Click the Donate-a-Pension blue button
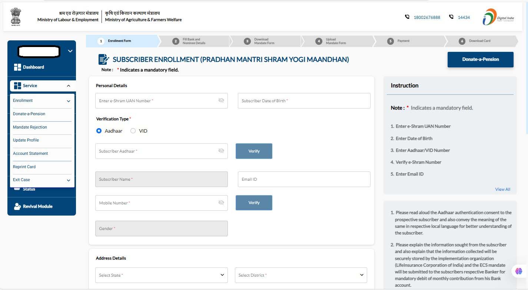This screenshot has height=290, width=528. 481,59
